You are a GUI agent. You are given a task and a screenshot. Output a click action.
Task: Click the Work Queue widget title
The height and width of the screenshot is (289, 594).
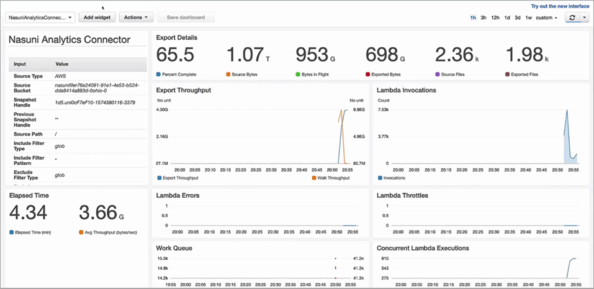tap(174, 248)
